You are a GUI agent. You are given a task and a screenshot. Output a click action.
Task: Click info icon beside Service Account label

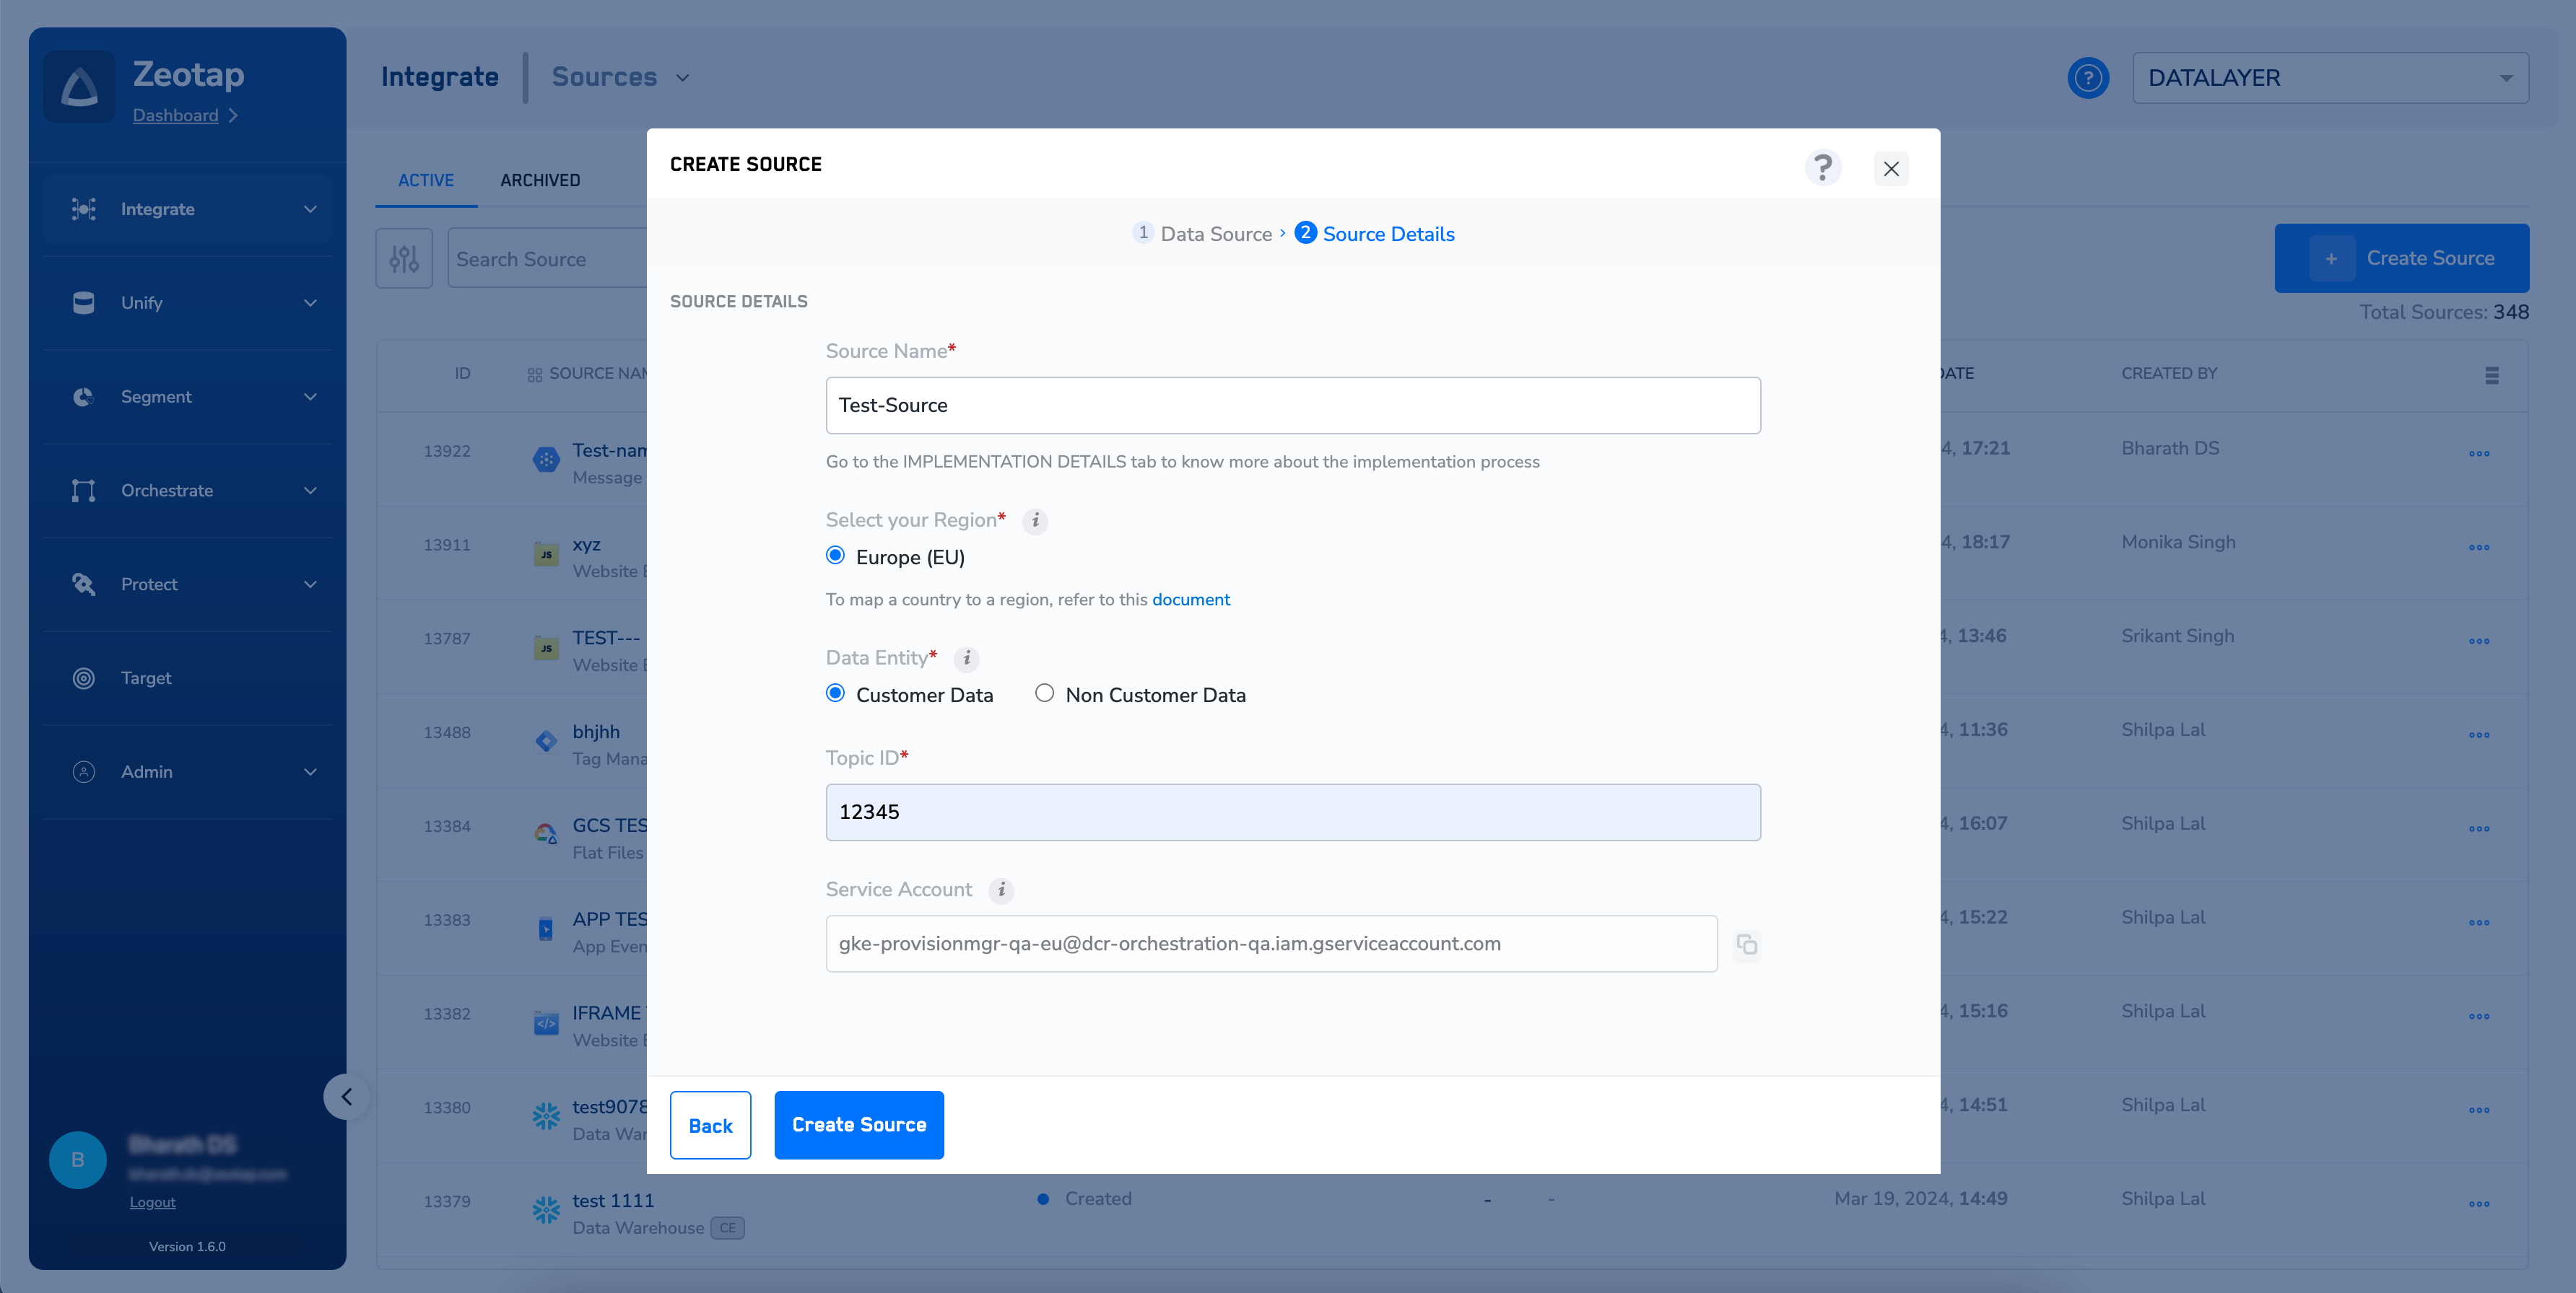click(x=1001, y=890)
